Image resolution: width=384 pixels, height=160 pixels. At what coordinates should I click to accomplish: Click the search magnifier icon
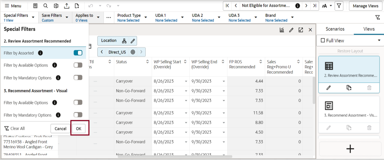[45, 6]
